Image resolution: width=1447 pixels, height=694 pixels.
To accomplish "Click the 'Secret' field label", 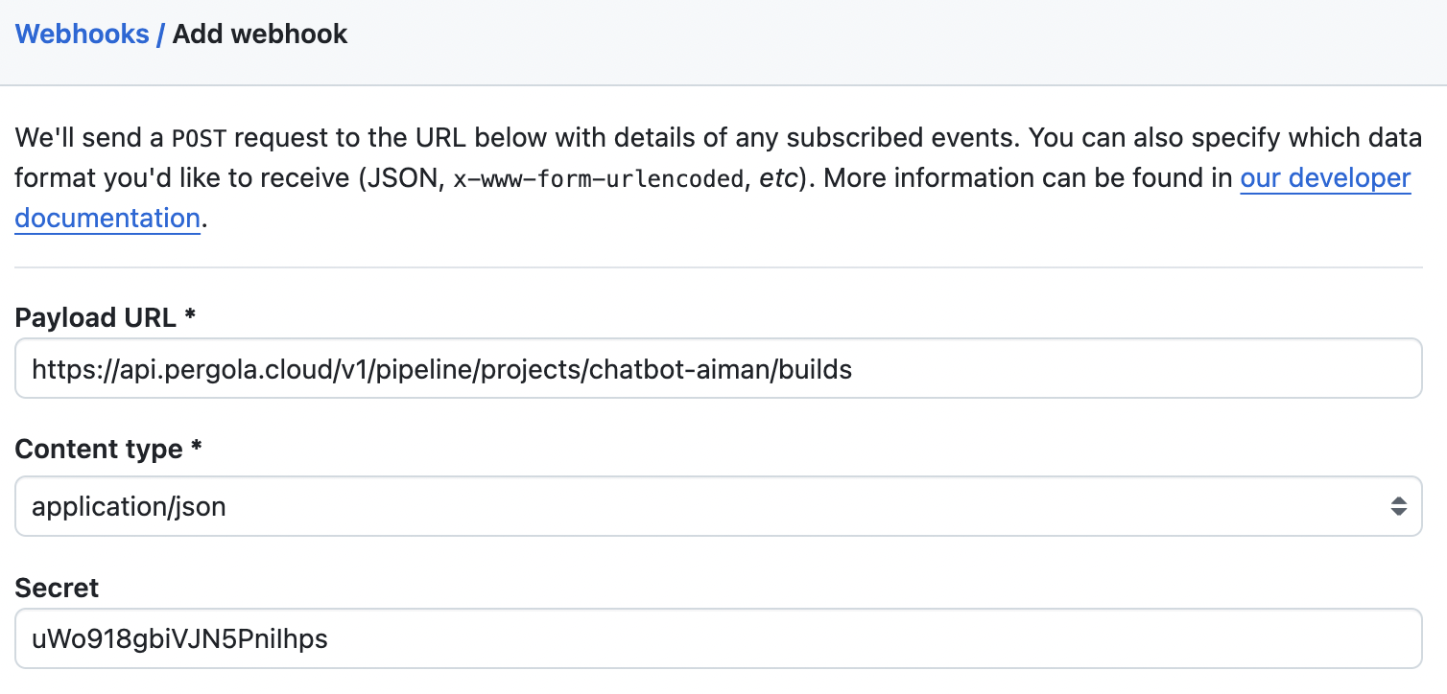I will 57,588.
